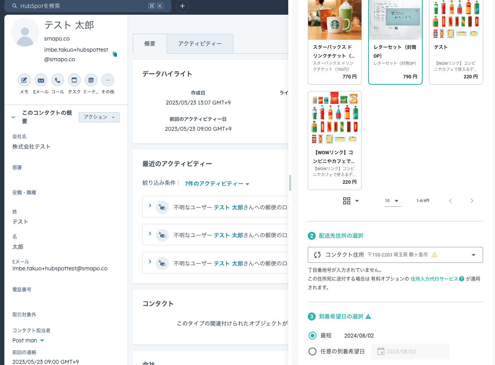Expand the third activity entry chevron
This screenshot has width=495, height=365.
point(150,262)
